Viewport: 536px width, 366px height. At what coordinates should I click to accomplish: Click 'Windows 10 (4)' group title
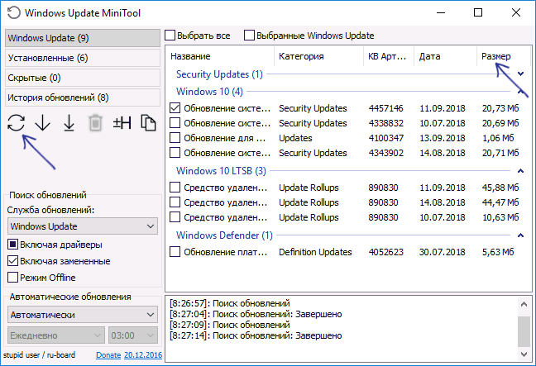click(209, 92)
